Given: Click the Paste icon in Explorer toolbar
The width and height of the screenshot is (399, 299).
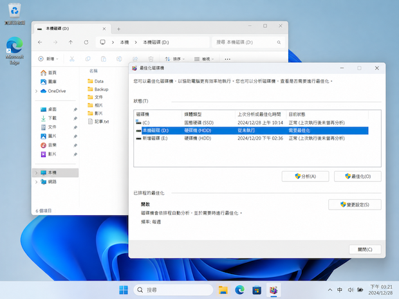Looking at the screenshot, I should [x=104, y=59].
